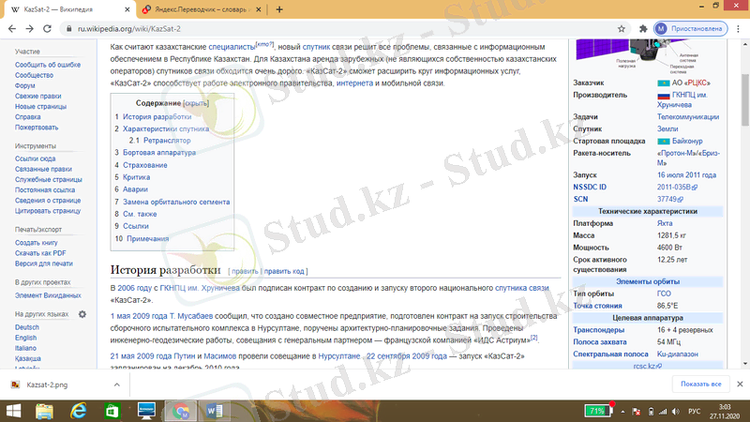
Task: Jump to Характеристики спутника contents entry
Action: point(166,129)
